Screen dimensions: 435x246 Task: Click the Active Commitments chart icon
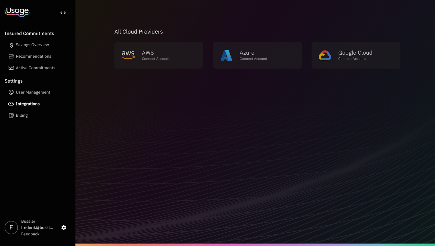tap(11, 68)
